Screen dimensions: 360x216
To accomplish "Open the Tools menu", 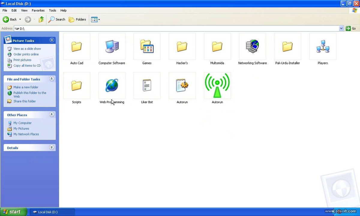I will (52, 10).
